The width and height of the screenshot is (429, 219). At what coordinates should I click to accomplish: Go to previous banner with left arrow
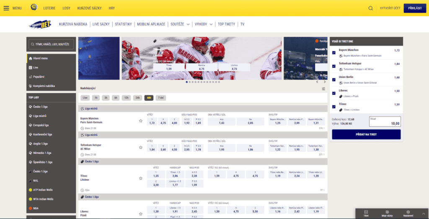coord(317,82)
